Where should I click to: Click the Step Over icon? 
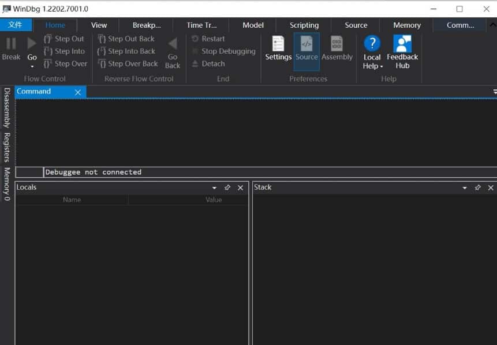[x=47, y=63]
